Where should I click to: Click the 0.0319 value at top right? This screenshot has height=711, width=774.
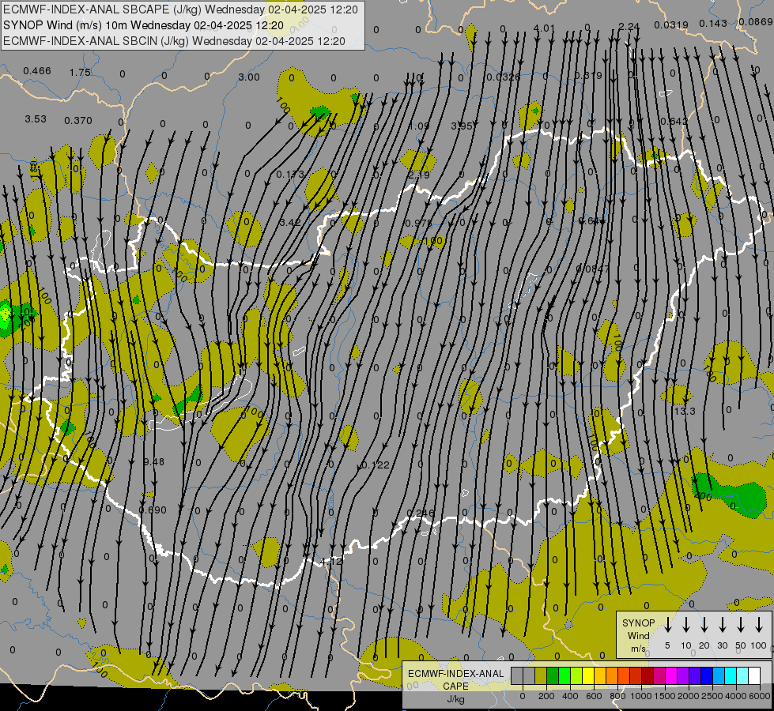[x=671, y=24]
